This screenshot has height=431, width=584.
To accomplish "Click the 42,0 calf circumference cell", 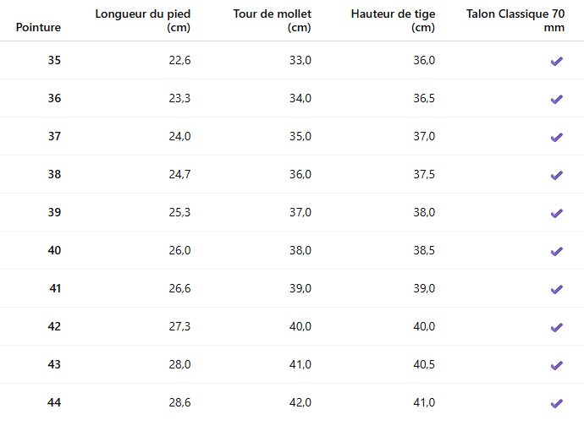I will [x=300, y=402].
